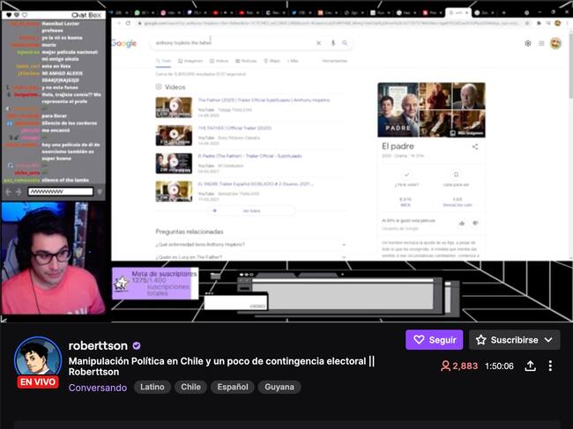Image resolution: width=573 pixels, height=429 pixels.
Task: Open the Conversando category link
Action: (x=98, y=388)
